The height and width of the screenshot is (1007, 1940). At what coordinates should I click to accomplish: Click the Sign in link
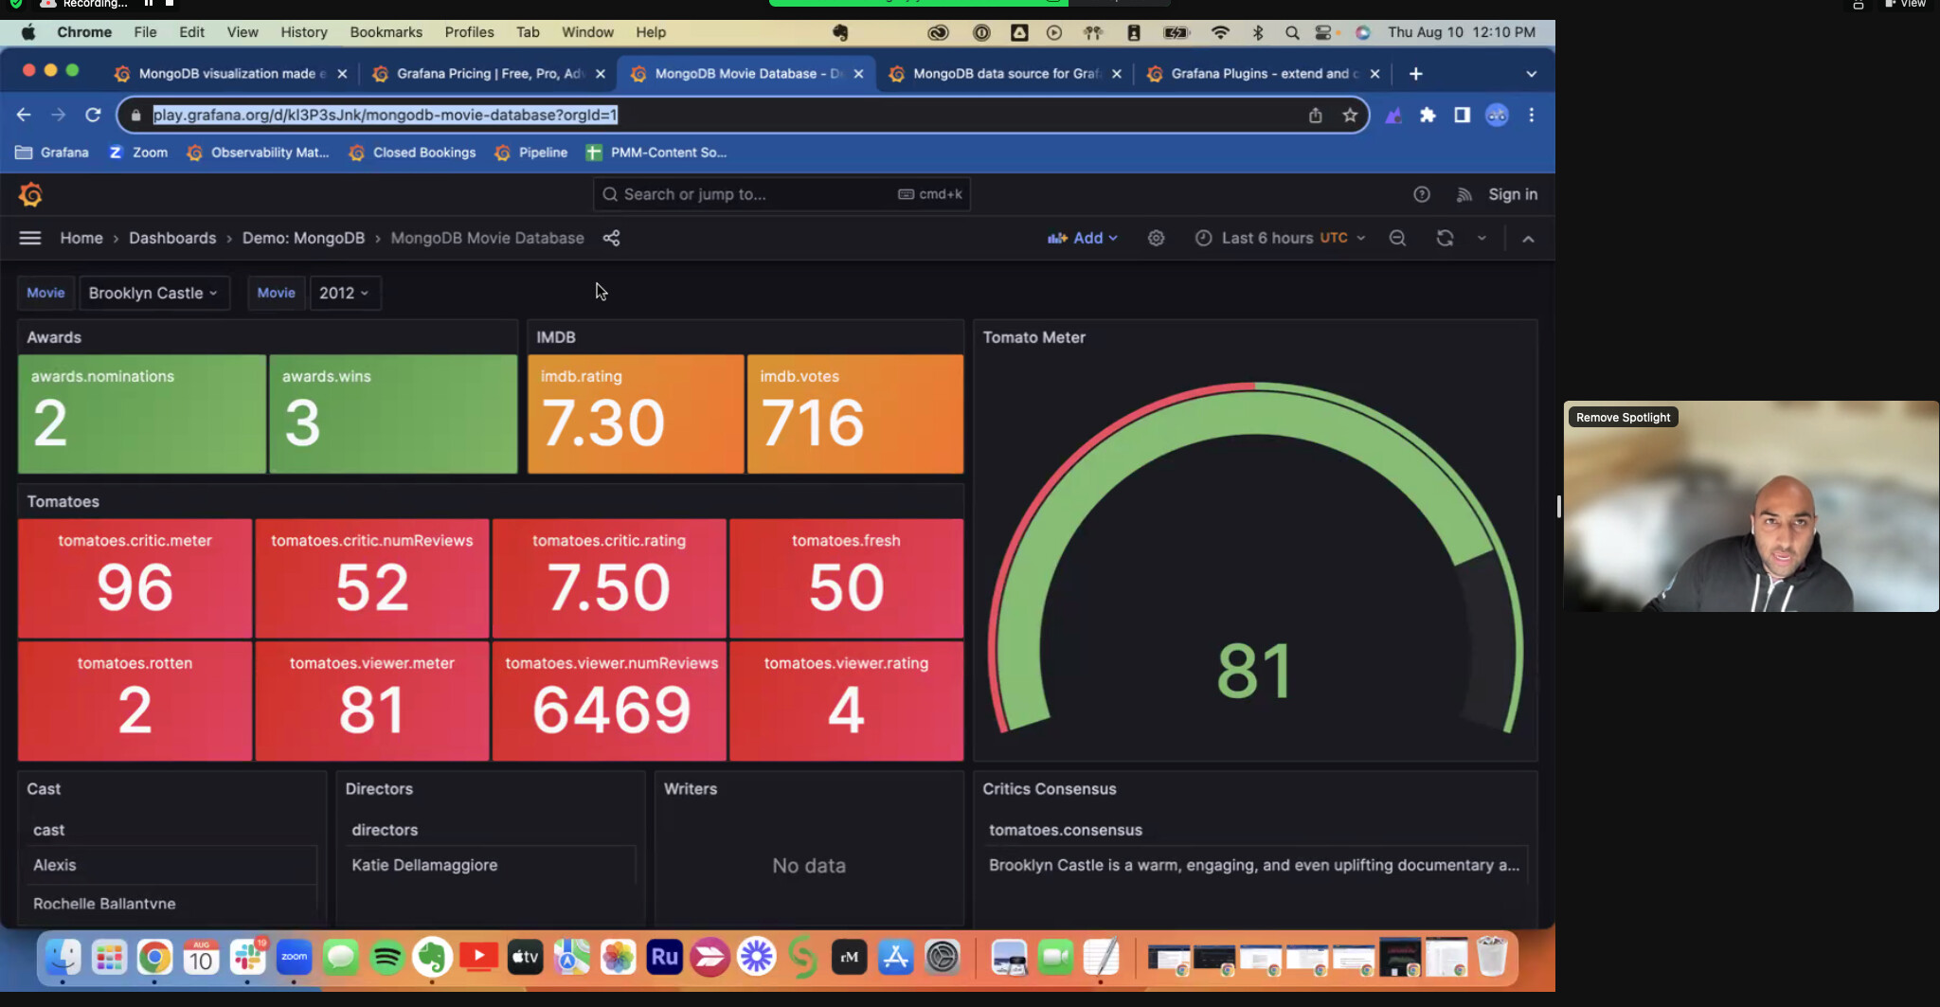point(1512,194)
